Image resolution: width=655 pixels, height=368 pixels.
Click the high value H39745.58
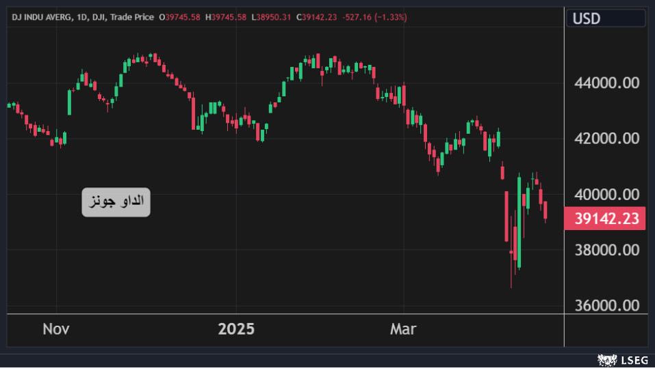tap(226, 17)
